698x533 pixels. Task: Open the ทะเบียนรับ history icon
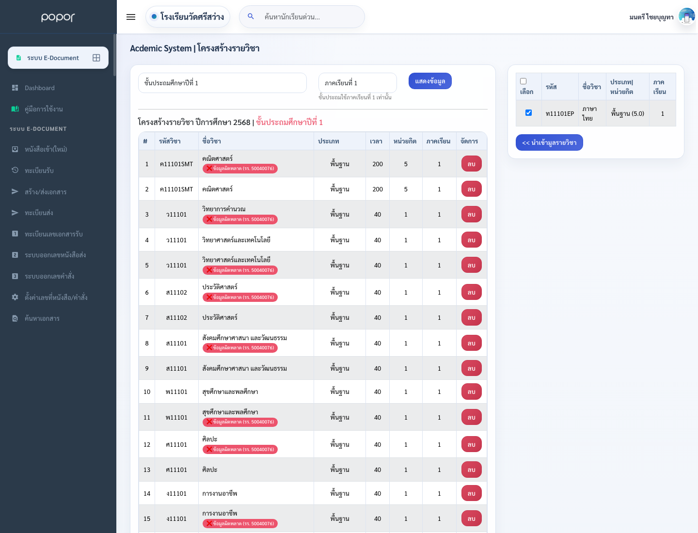15,171
